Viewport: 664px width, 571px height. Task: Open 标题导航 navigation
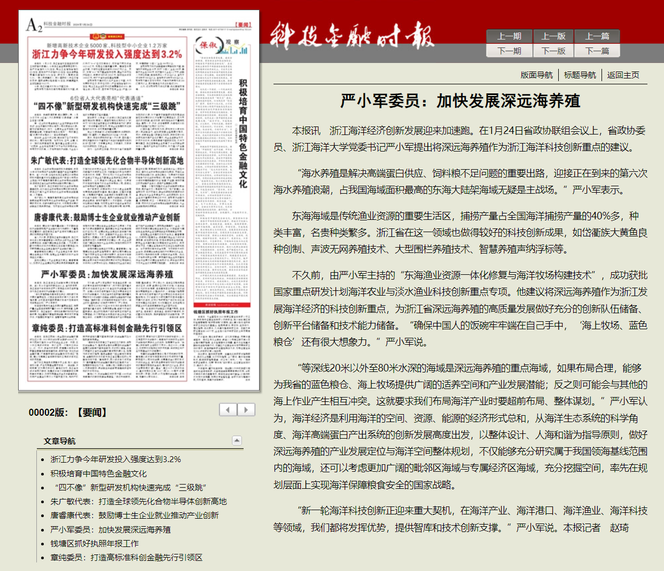[x=580, y=75]
